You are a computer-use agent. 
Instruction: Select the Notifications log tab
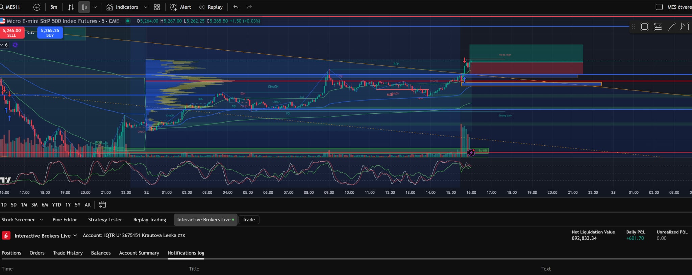click(x=186, y=253)
